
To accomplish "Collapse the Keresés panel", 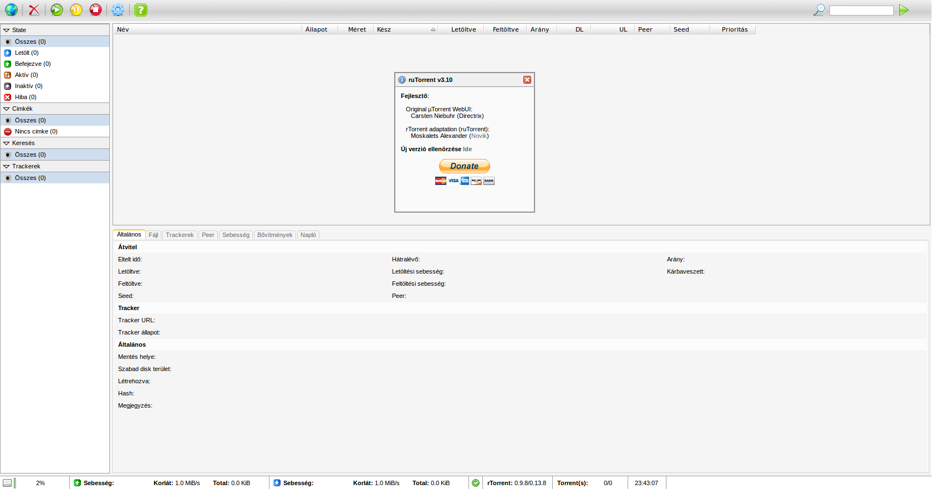I will click(x=55, y=143).
